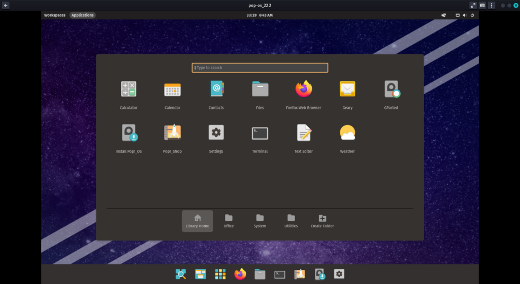Open the power system menu
Viewport: 520px width, 284px height.
coord(472,15)
